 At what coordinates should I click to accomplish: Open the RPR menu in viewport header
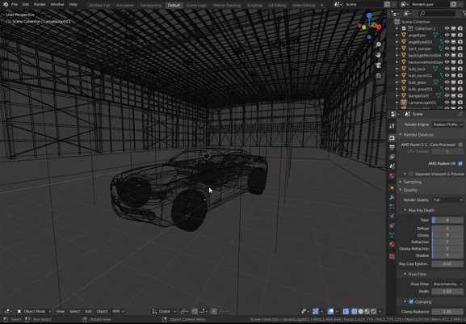coord(118,311)
